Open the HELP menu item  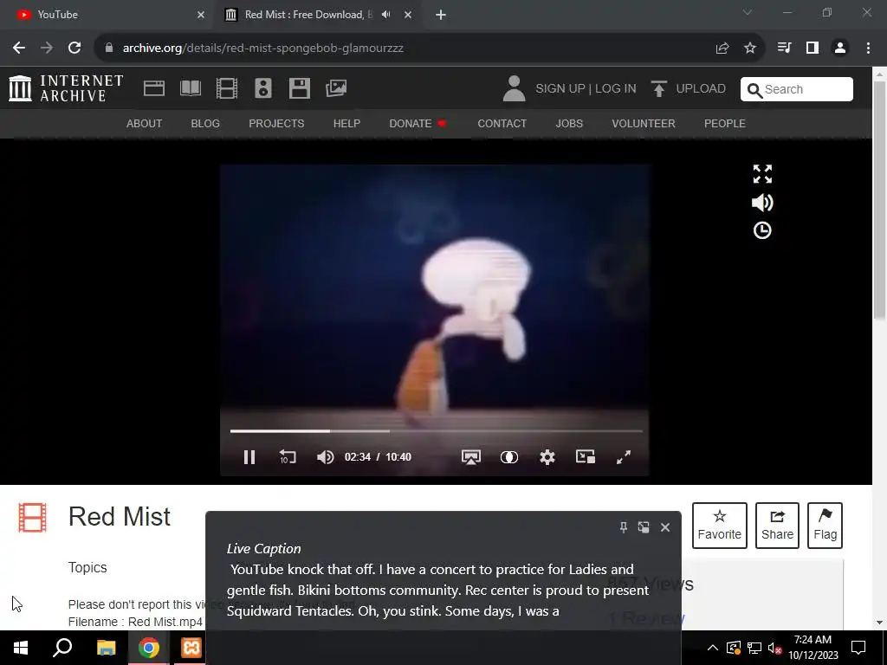point(346,123)
